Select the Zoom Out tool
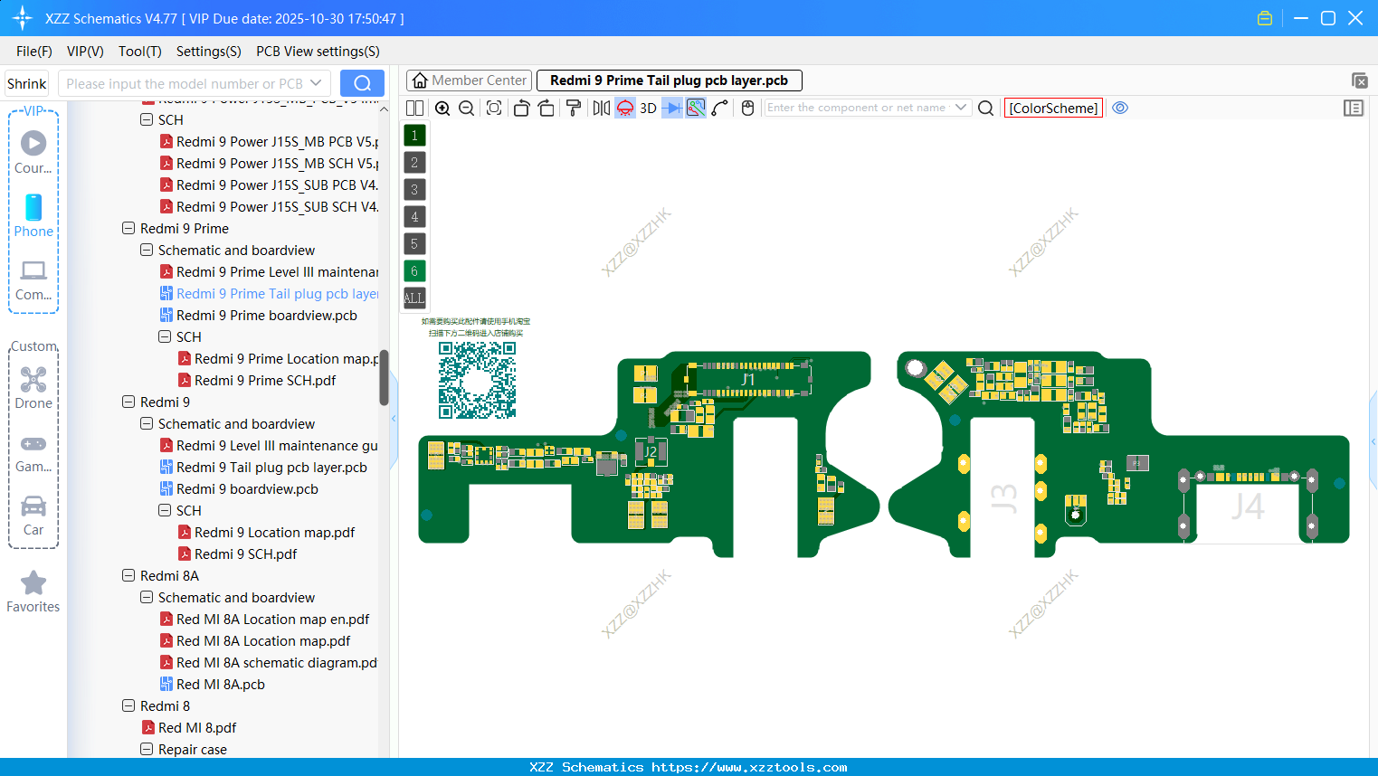 [467, 108]
